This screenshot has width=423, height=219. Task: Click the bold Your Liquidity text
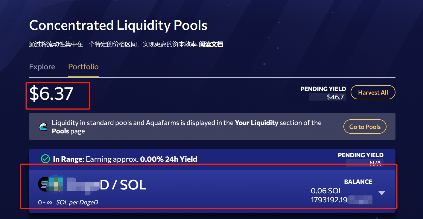tap(257, 123)
